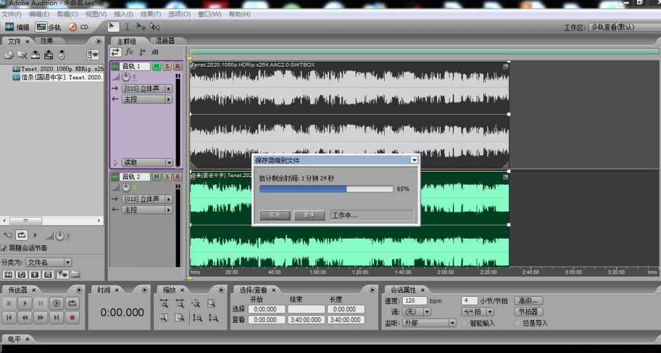661x353 pixels.
Task: Open the CD view
Action: pos(79,27)
